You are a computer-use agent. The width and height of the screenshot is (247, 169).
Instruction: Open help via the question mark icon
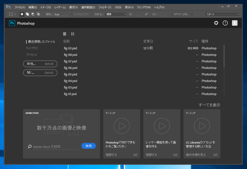(x=225, y=23)
